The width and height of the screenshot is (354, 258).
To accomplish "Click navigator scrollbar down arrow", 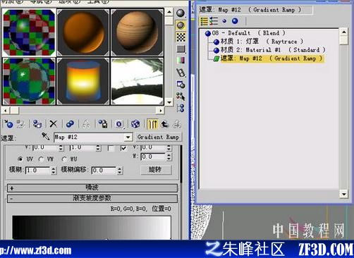I will (x=344, y=194).
